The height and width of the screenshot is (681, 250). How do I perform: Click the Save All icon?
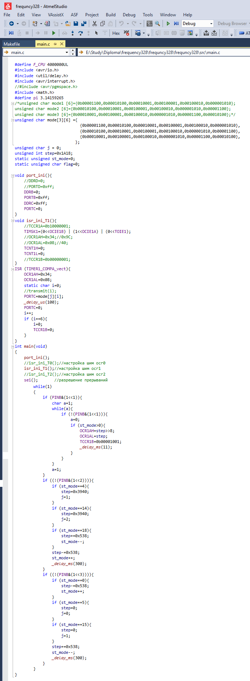[x=84, y=24]
